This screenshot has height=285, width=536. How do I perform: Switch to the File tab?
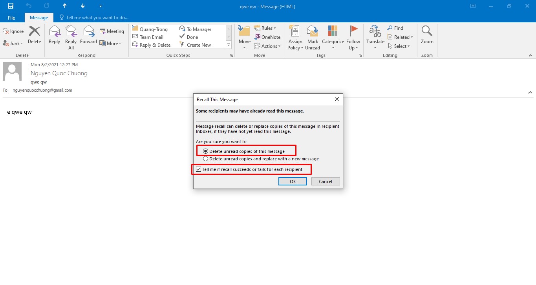coord(11,17)
